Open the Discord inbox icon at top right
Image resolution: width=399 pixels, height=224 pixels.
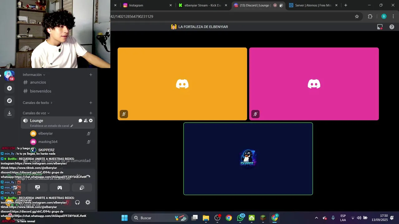(x=380, y=27)
